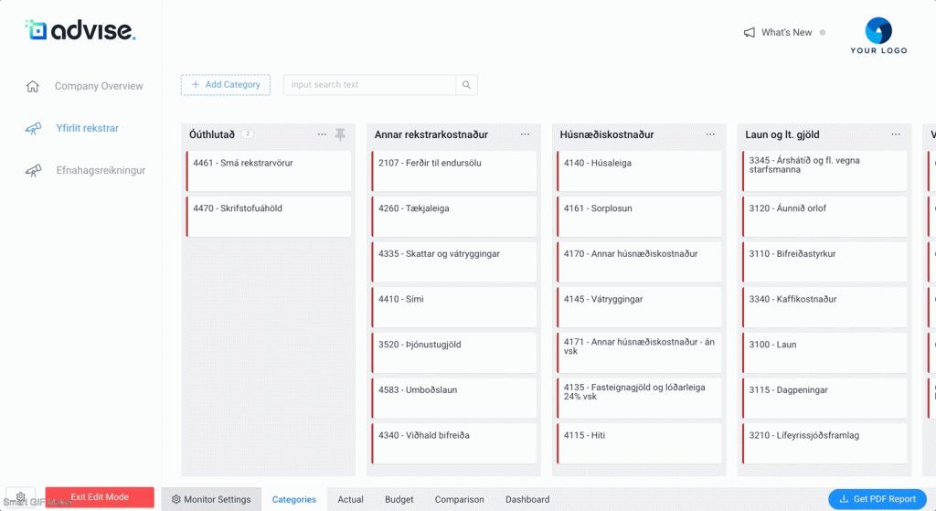Image resolution: width=936 pixels, height=511 pixels.
Task: Click the Get PDF Report button
Action: (877, 499)
